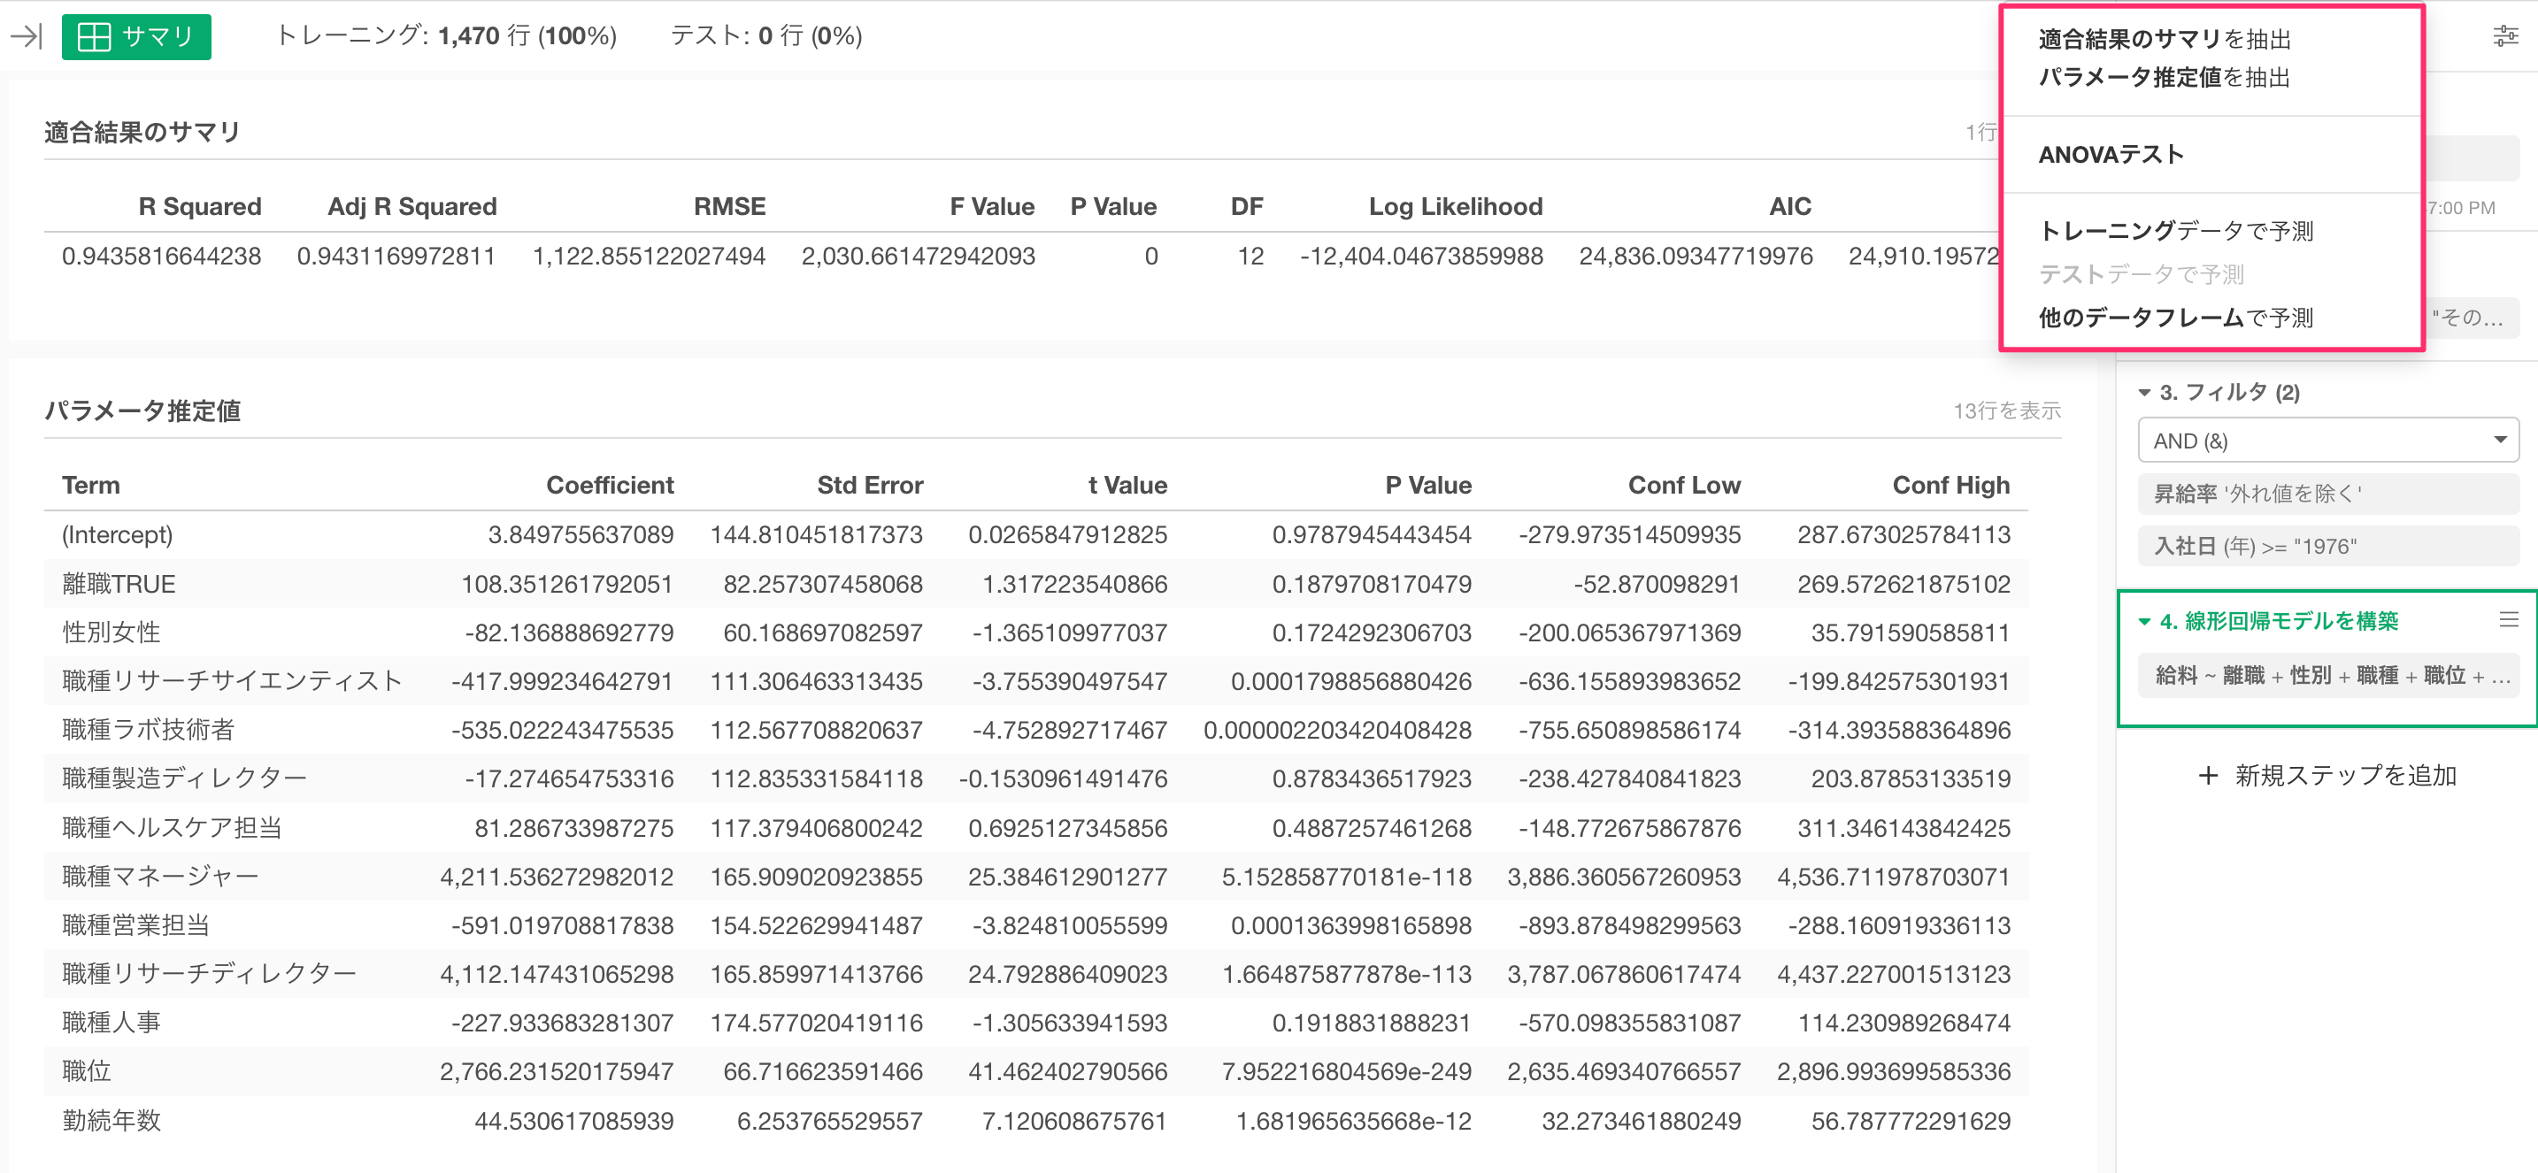Open the AND (&) dropdown
The height and width of the screenshot is (1173, 2538).
[x=2327, y=440]
